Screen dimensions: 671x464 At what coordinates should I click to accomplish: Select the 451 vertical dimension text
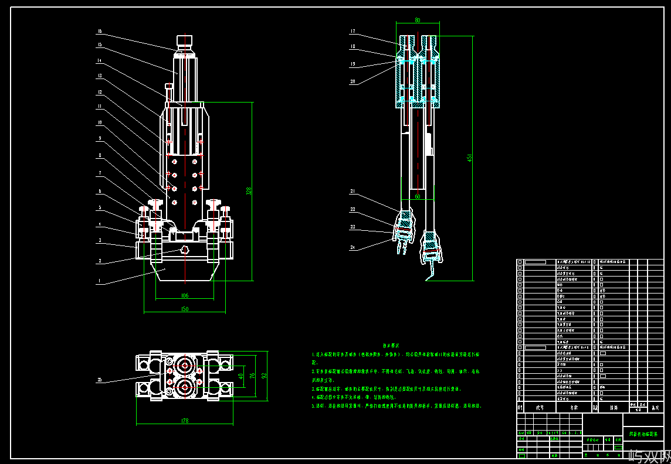coord(469,158)
